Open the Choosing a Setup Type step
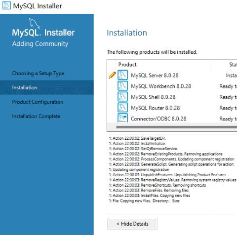The height and width of the screenshot is (235, 237). 38,74
